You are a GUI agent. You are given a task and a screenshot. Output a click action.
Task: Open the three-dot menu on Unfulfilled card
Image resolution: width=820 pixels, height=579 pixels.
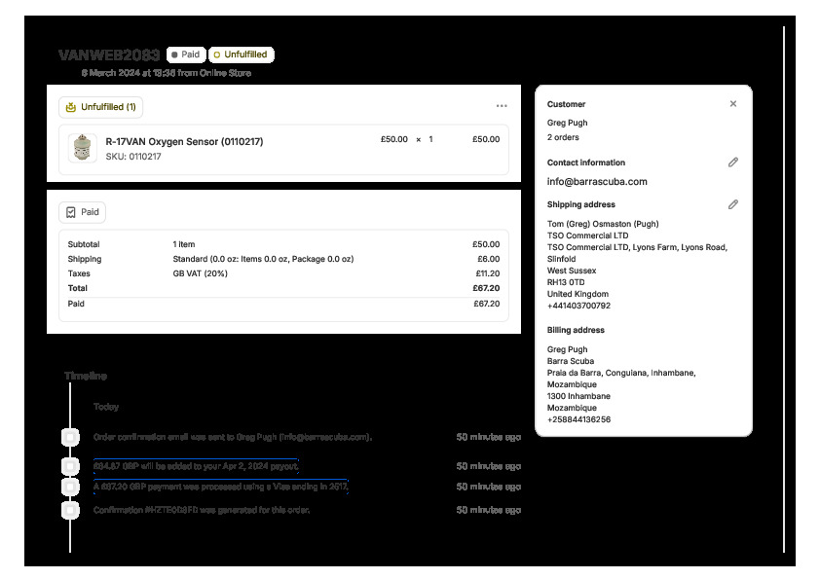tap(502, 106)
